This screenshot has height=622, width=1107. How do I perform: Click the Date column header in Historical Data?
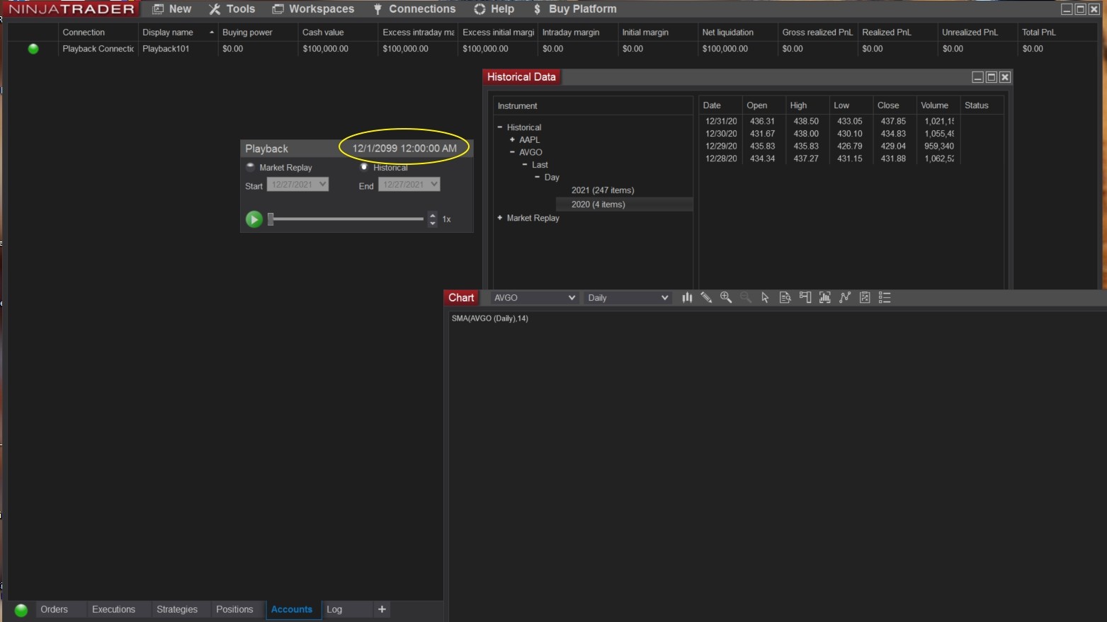tap(720, 105)
